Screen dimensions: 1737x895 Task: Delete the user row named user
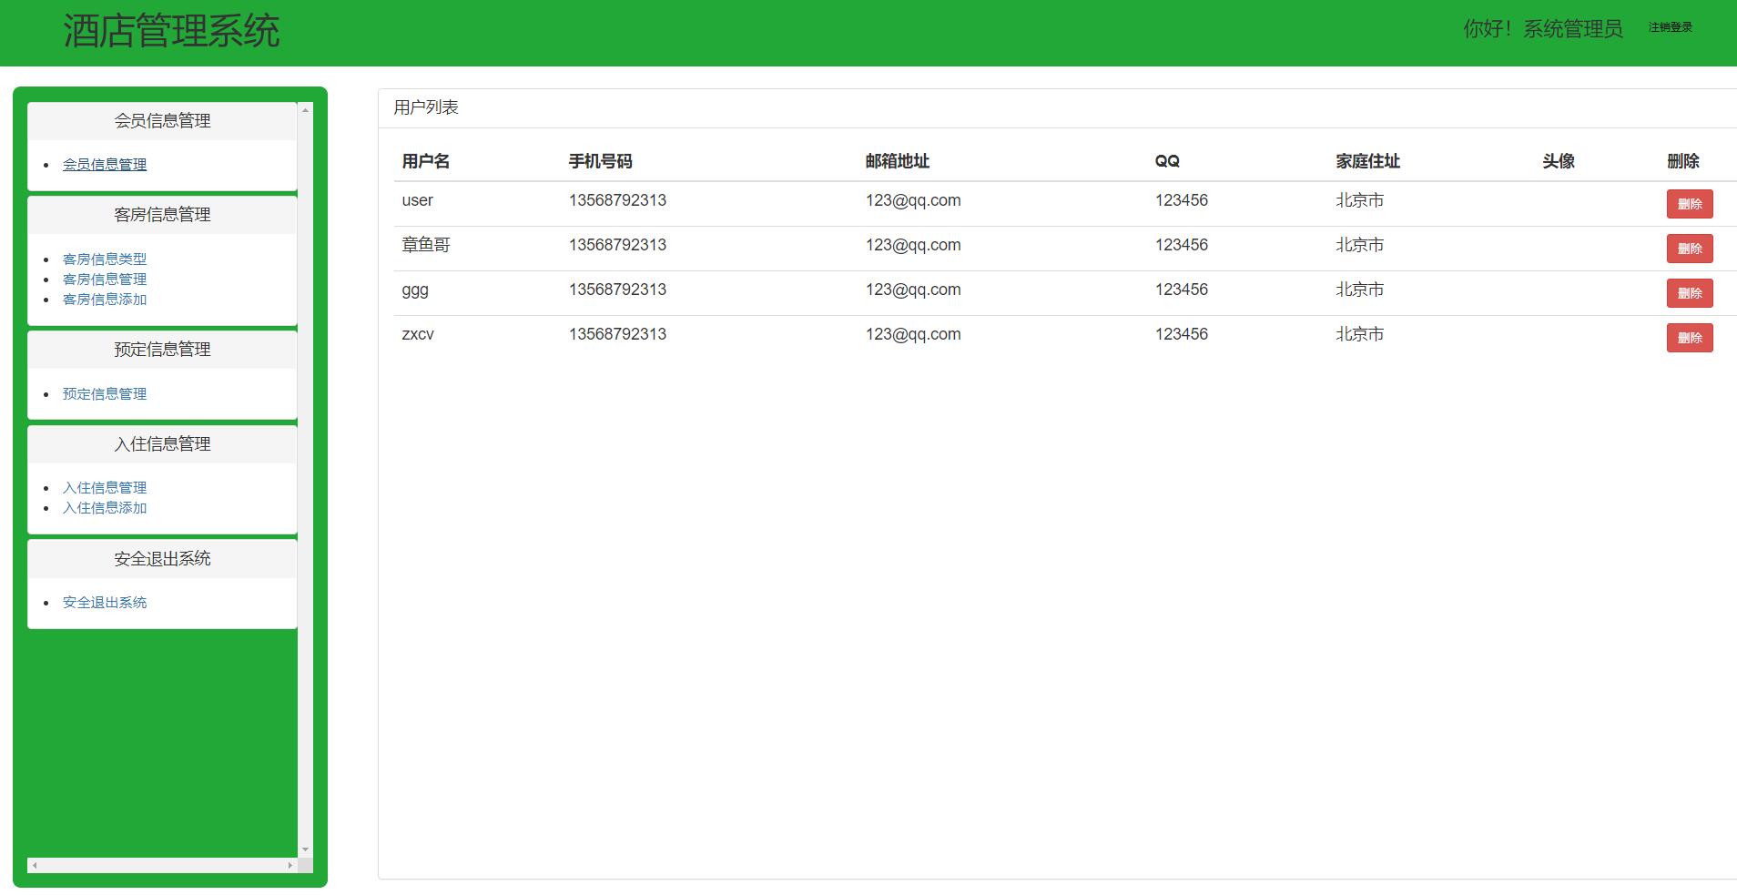1690,204
